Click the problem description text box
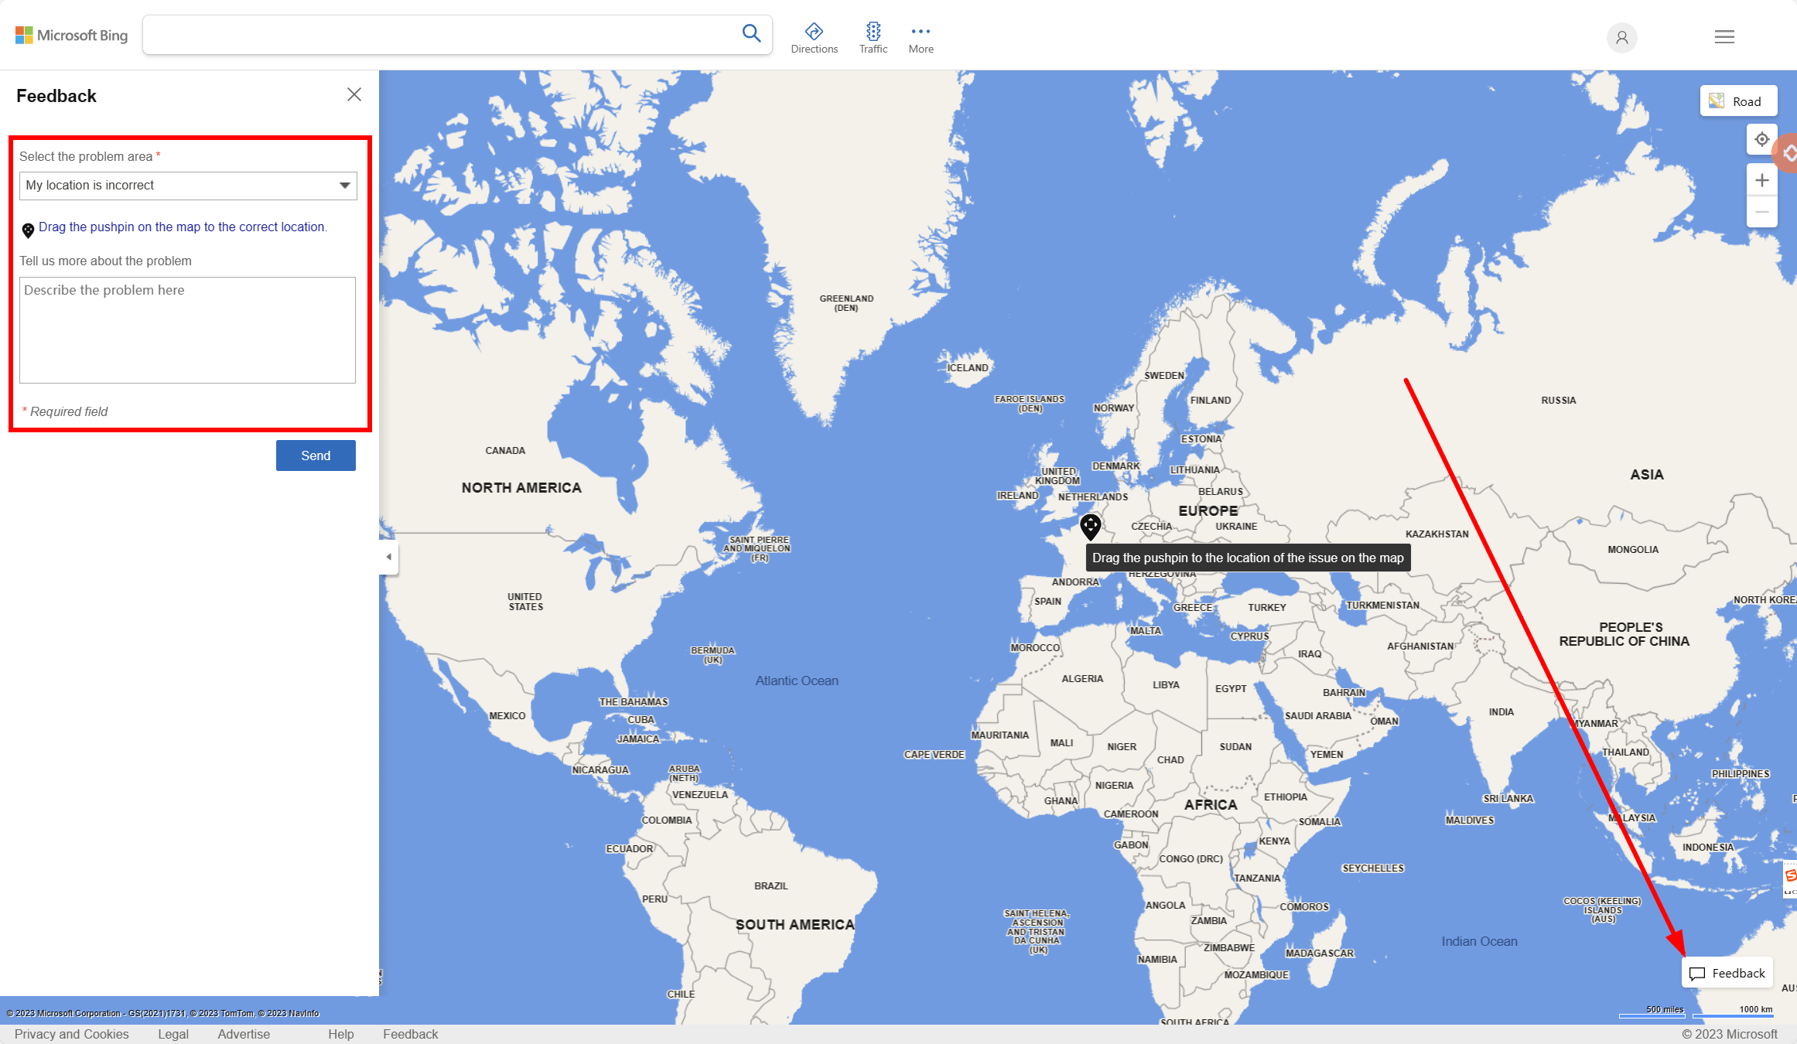The height and width of the screenshot is (1044, 1797). [x=187, y=330]
